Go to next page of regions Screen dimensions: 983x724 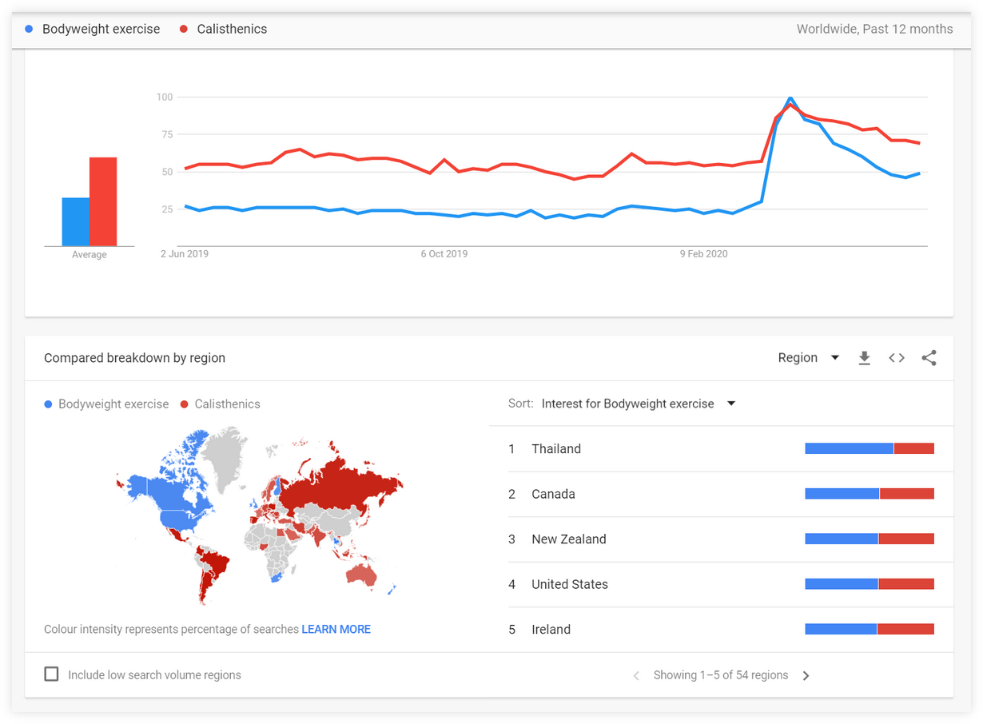(x=806, y=675)
